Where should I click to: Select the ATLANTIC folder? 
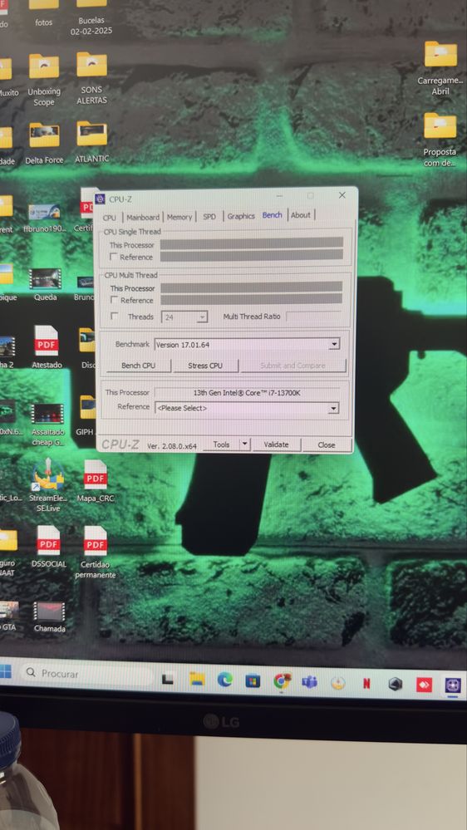click(x=91, y=142)
